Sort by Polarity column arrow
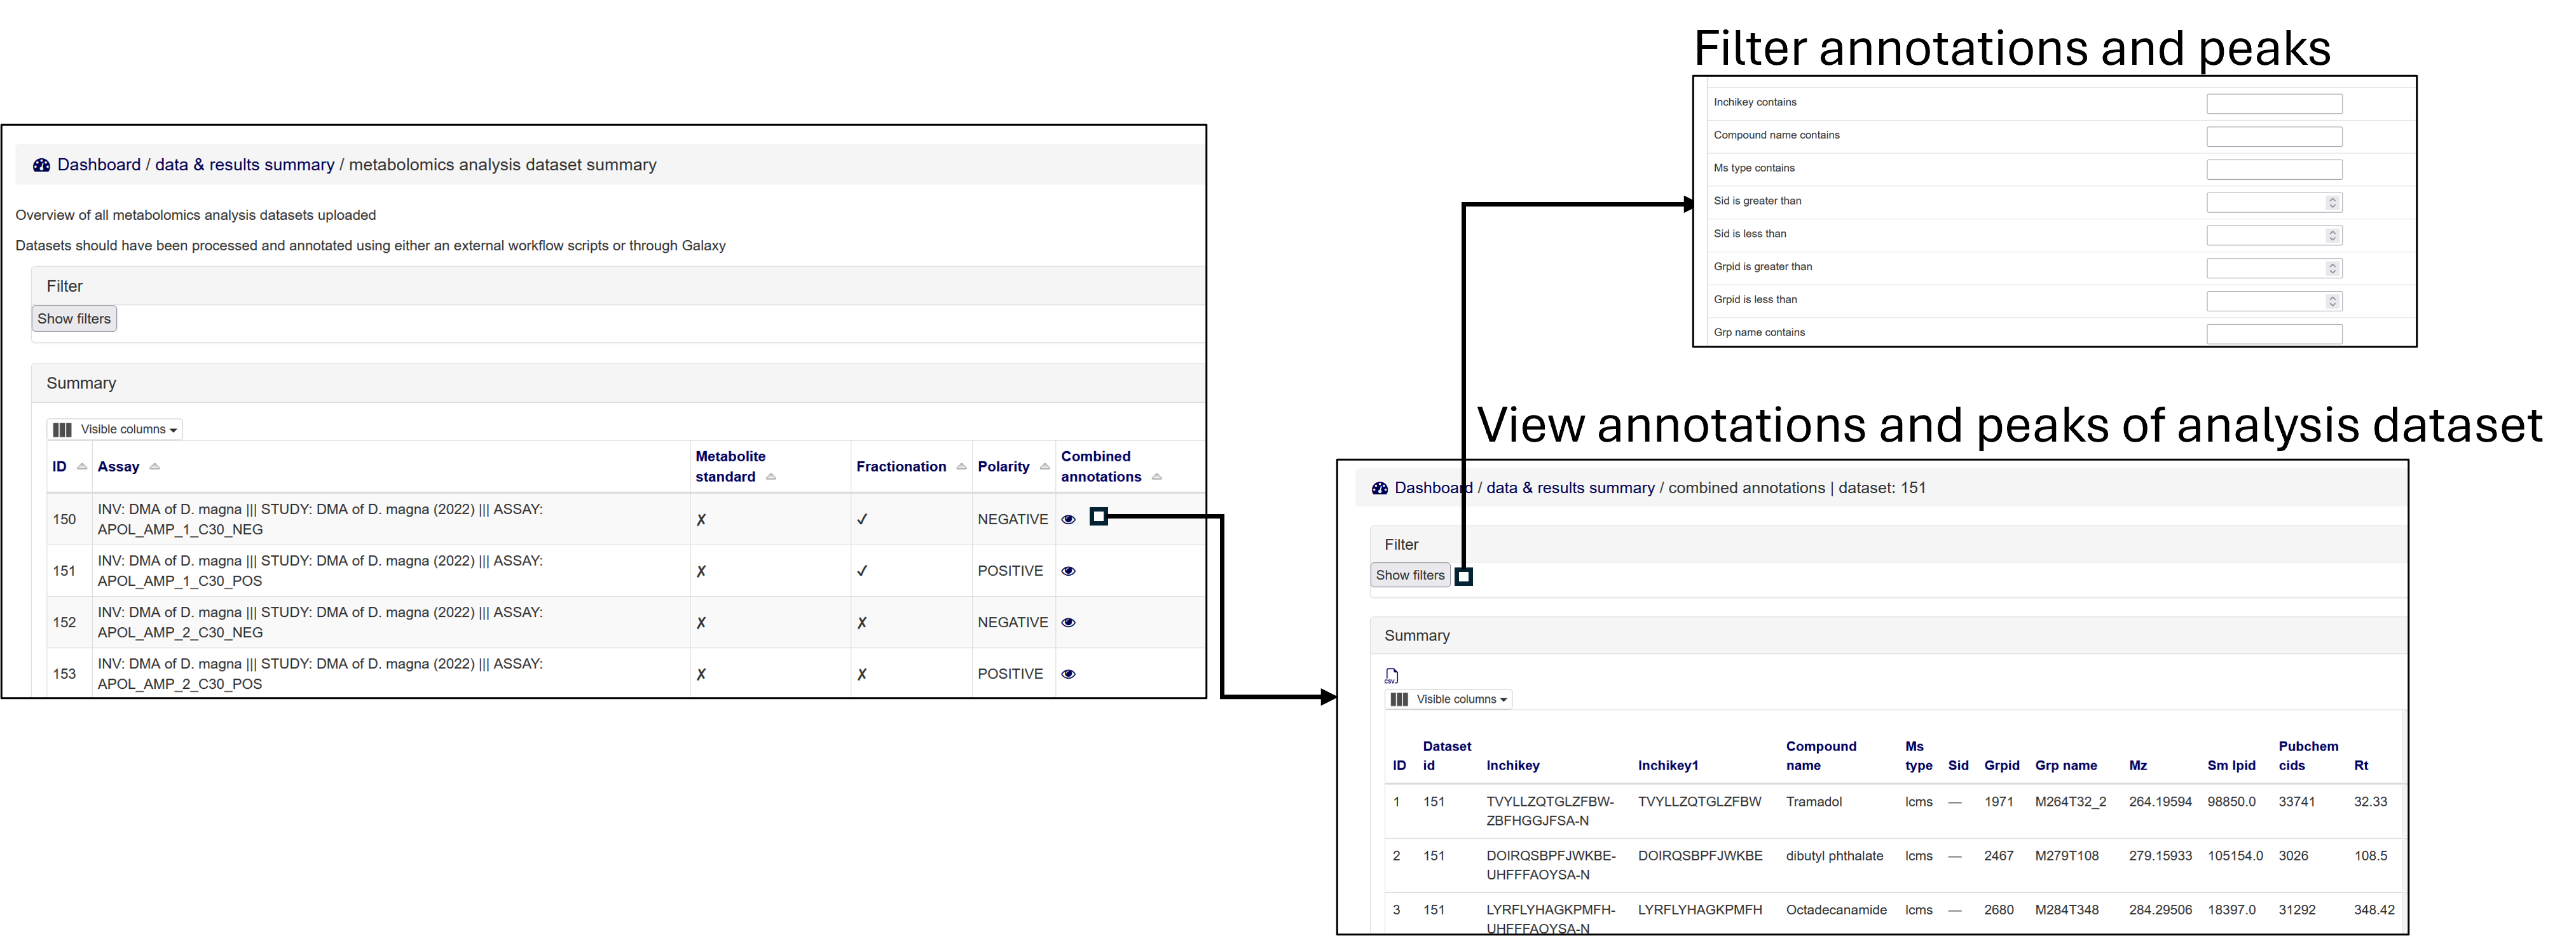This screenshot has width=2576, height=936. pos(1045,467)
